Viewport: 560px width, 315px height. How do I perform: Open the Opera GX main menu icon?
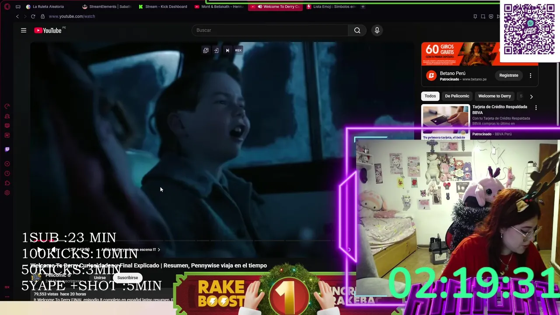click(7, 7)
